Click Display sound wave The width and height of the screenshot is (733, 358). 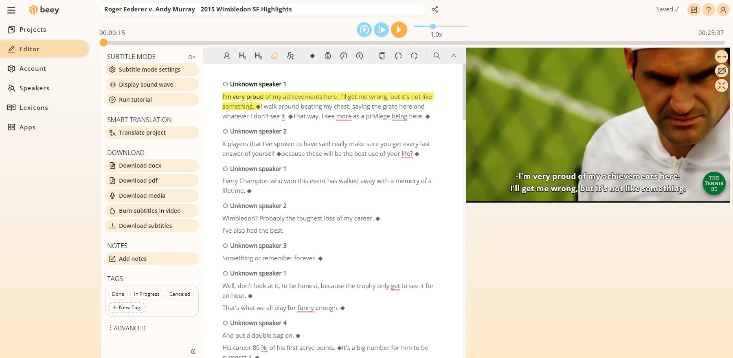point(152,85)
